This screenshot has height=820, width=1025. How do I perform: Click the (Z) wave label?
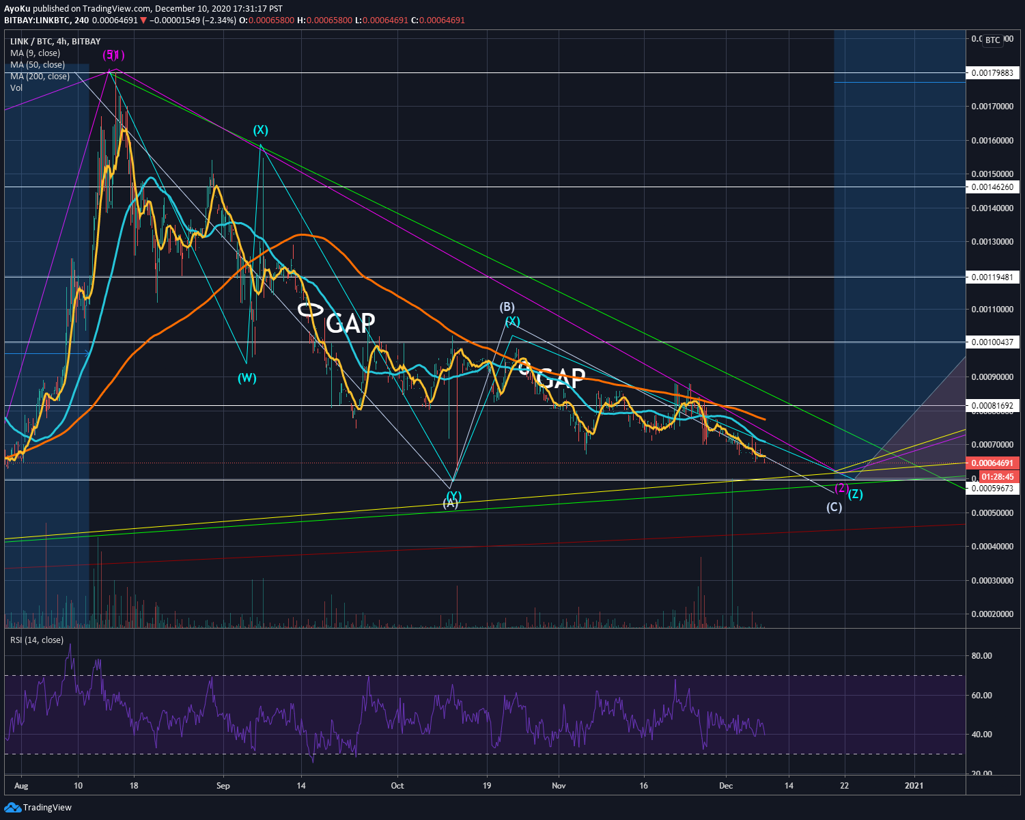click(855, 495)
